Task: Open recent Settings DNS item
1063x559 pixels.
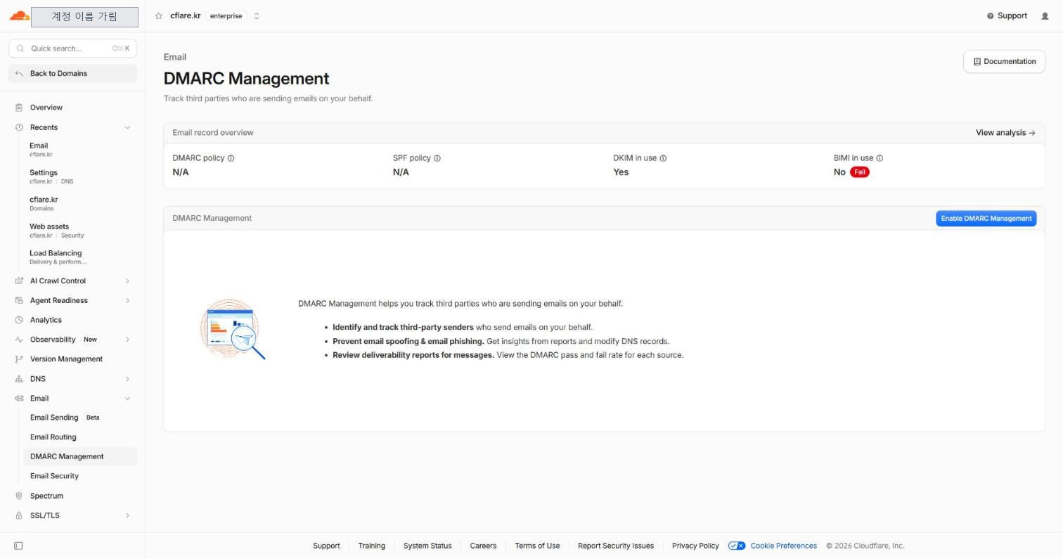Action: pyautogui.click(x=80, y=176)
